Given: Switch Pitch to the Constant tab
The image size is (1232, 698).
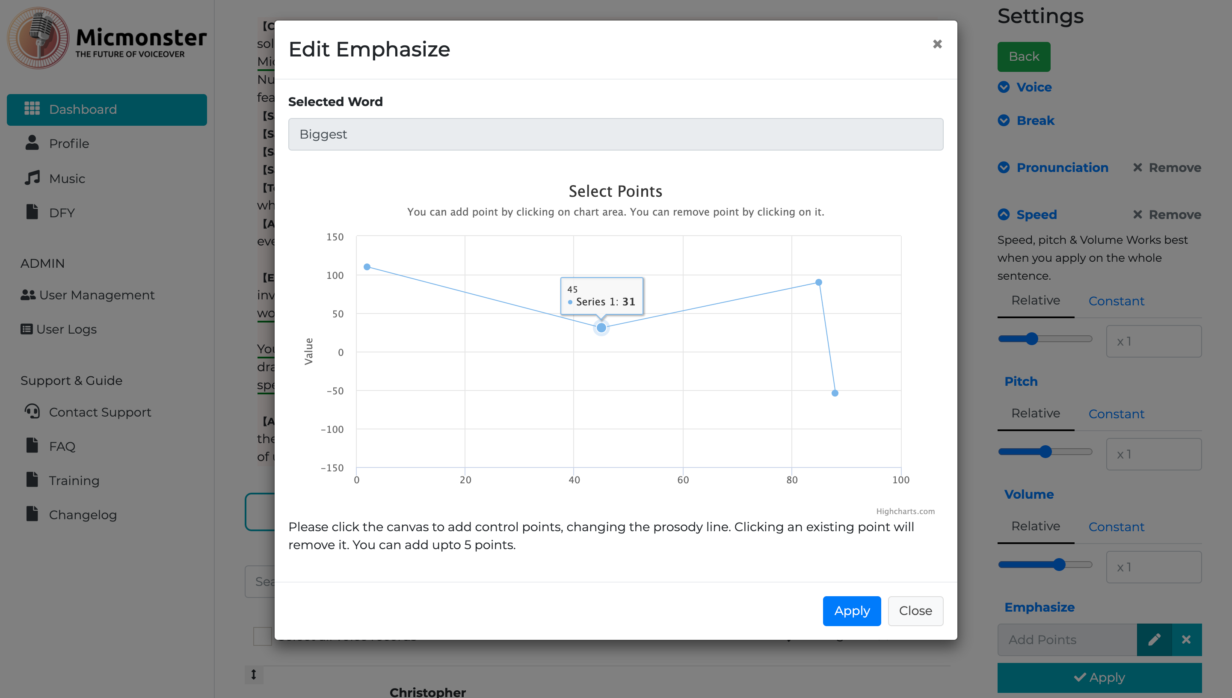Looking at the screenshot, I should [1116, 414].
